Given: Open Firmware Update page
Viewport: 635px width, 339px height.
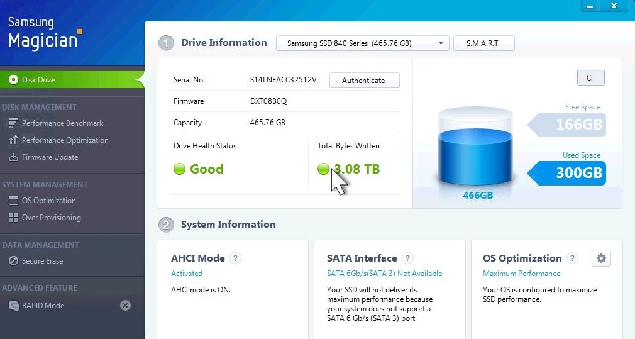Looking at the screenshot, I should [50, 157].
